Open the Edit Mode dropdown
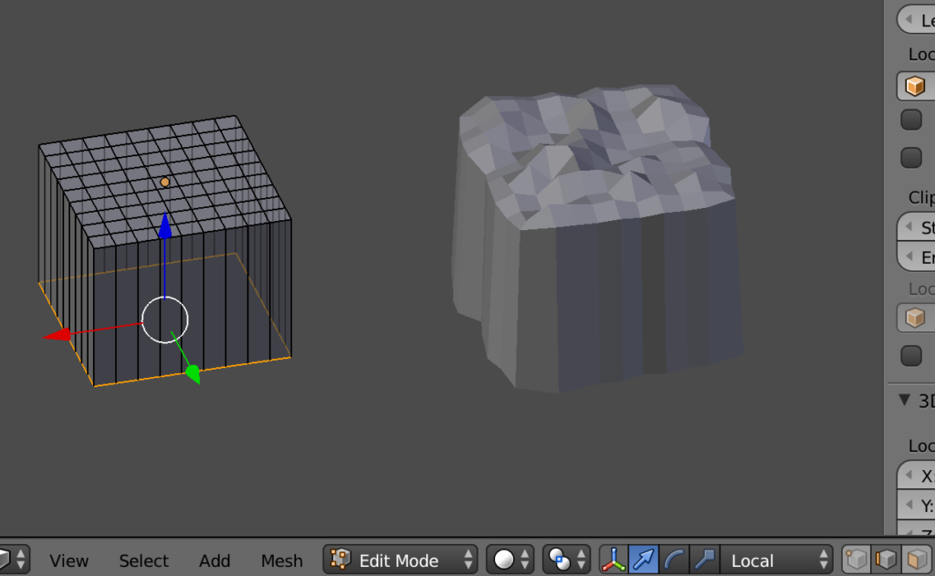Screen dimensions: 935x576 (400, 560)
